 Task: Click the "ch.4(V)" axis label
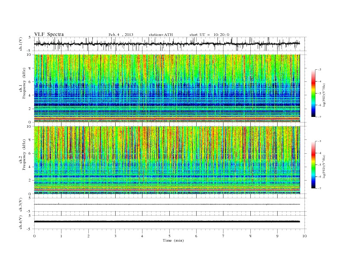pos(21,222)
